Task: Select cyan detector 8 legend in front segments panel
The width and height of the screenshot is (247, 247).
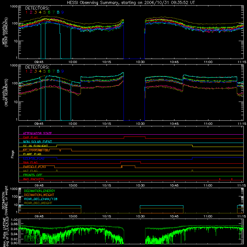Action: 58,12
